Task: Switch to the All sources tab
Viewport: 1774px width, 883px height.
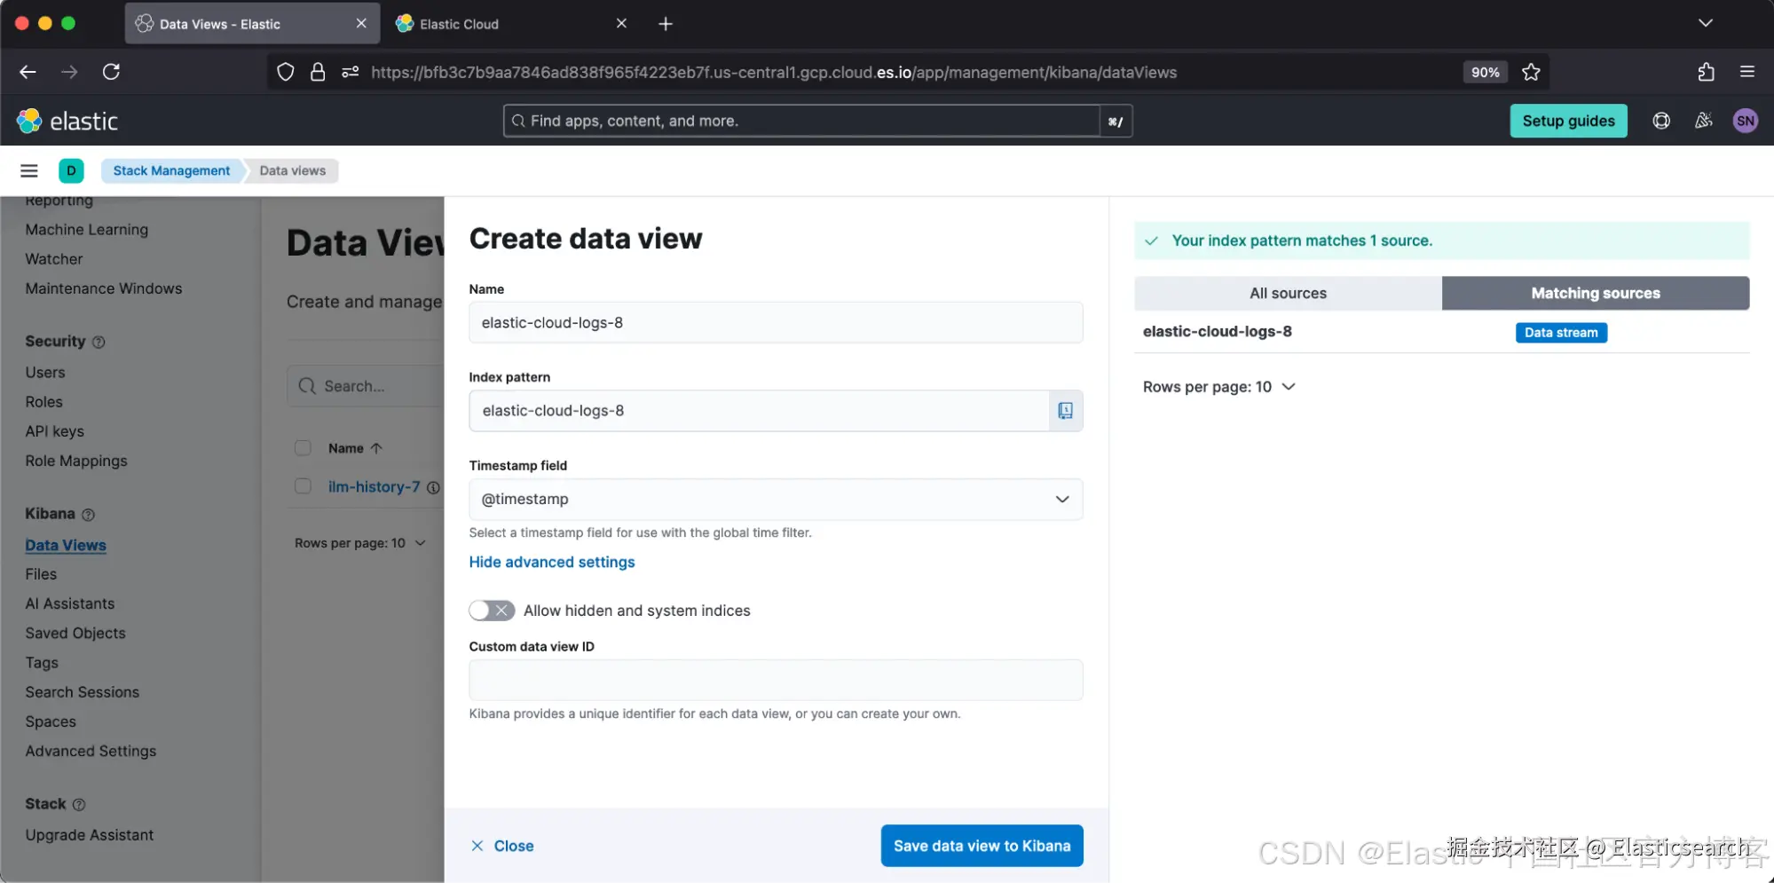Action: coord(1288,294)
